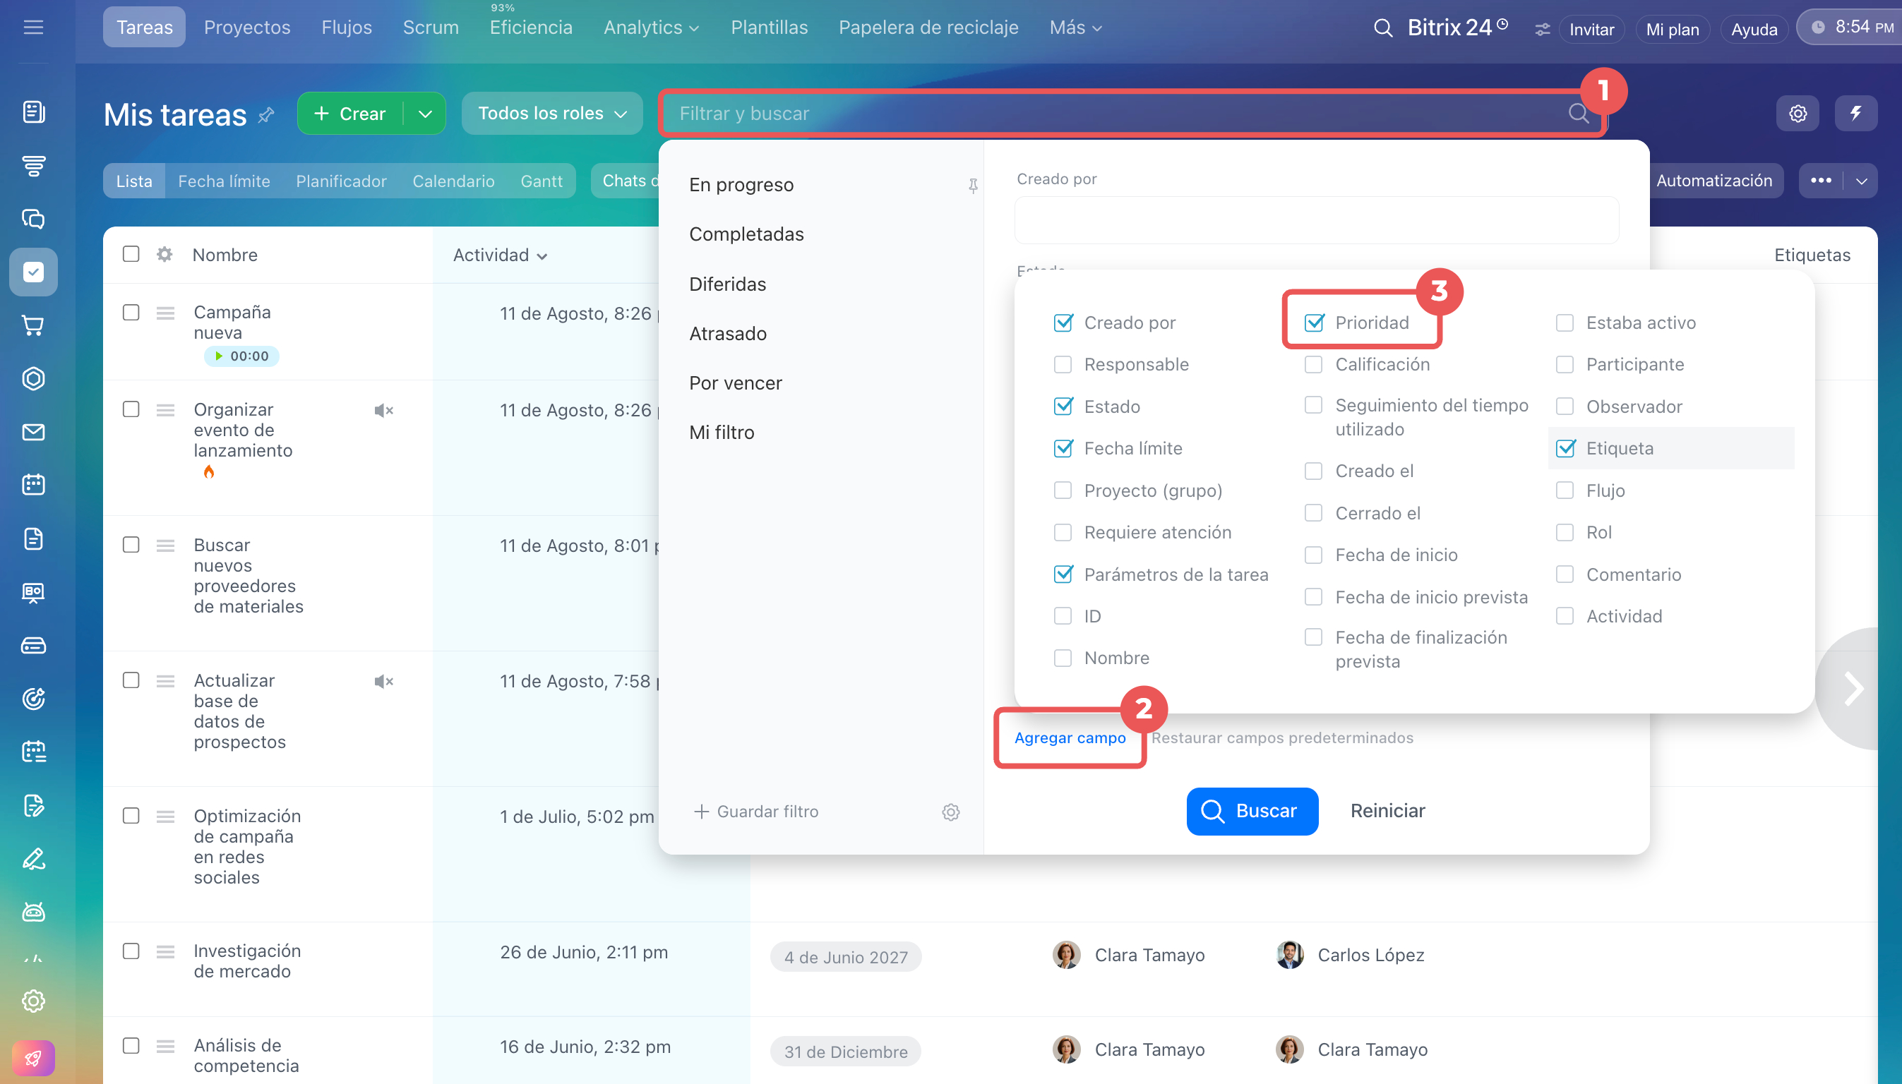Open the sliders settings icon beside Bitrix 24

(x=1541, y=29)
